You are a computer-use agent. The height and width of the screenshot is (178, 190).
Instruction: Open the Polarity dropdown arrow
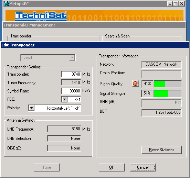31,108
